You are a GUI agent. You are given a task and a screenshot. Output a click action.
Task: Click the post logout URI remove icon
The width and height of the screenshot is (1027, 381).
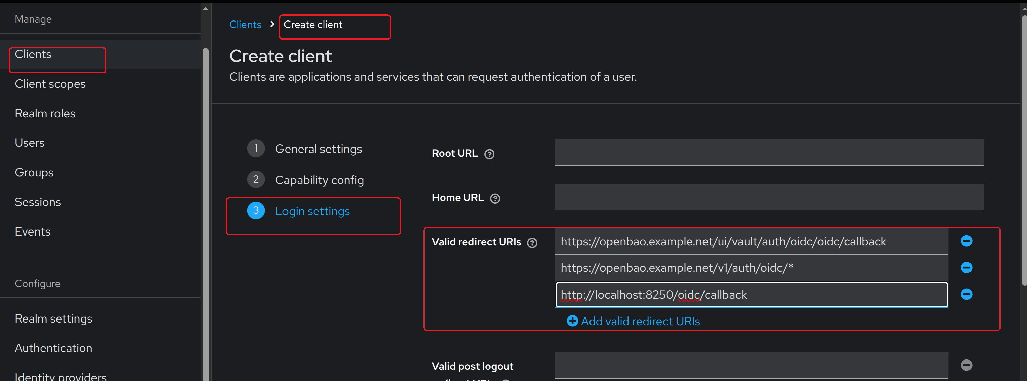(966, 365)
